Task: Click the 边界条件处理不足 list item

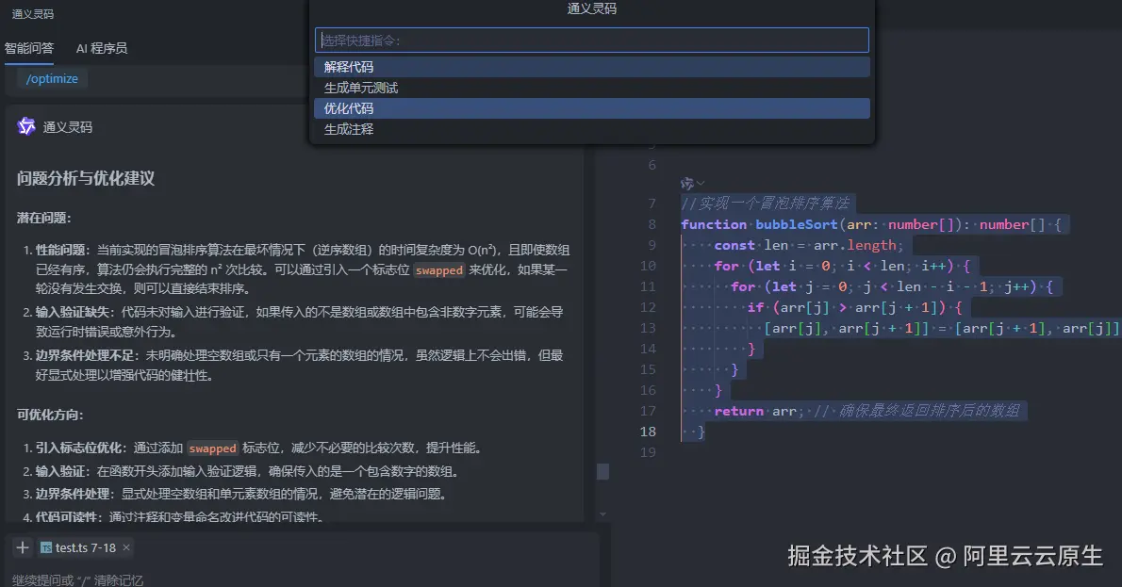Action: click(x=299, y=366)
